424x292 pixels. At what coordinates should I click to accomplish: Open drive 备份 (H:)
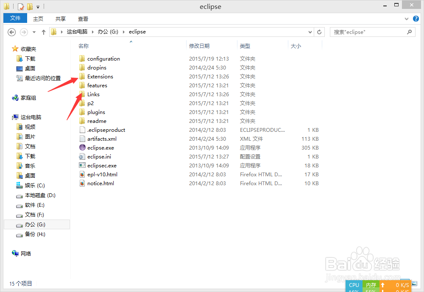(35, 234)
